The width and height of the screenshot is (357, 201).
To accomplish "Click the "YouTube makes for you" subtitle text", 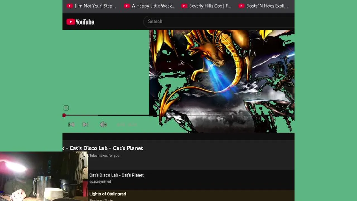I will click(x=104, y=155).
